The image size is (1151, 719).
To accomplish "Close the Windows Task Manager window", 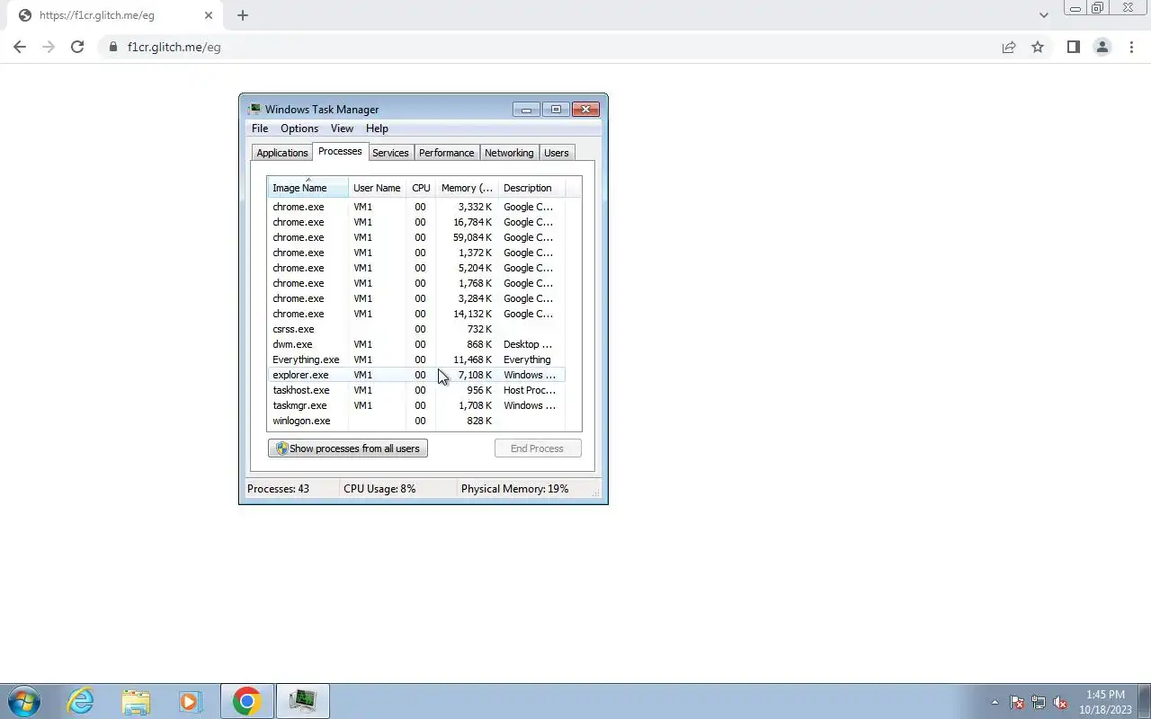I will pos(585,110).
